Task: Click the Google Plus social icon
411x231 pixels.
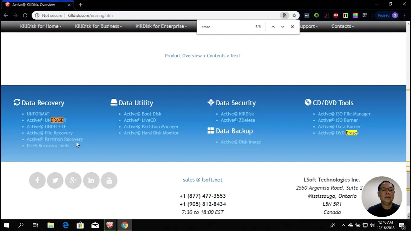Action: click(x=73, y=180)
